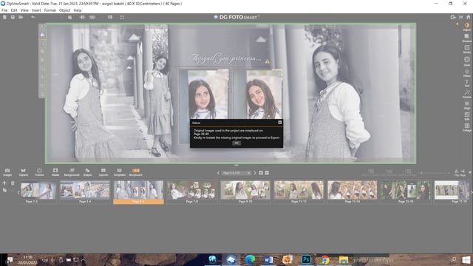This screenshot has width=473, height=266.
Task: Open Microsoft Word from the taskbar
Action: [268, 259]
